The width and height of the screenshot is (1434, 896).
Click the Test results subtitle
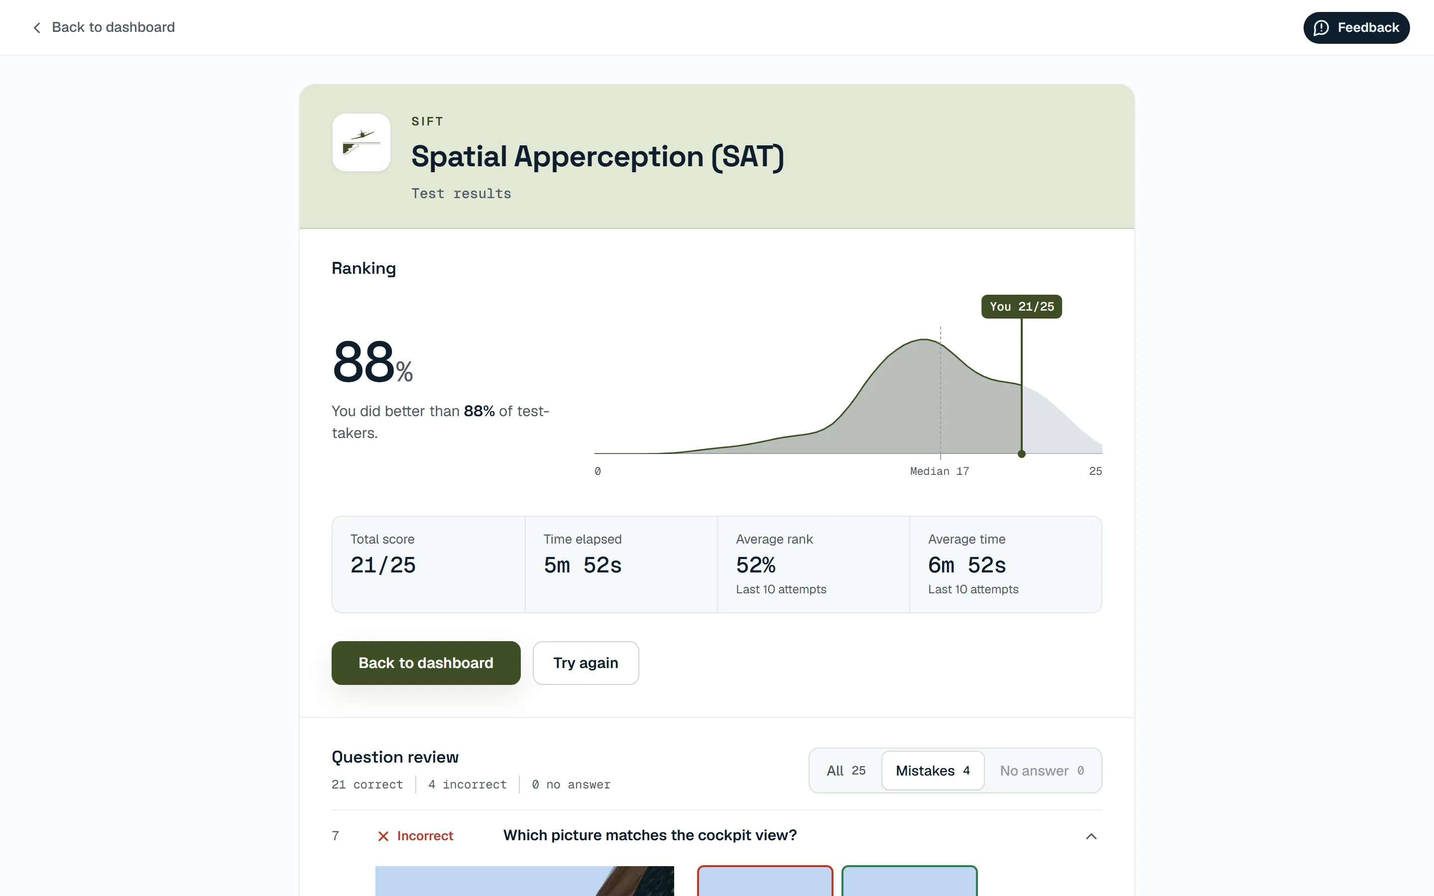[x=461, y=193]
